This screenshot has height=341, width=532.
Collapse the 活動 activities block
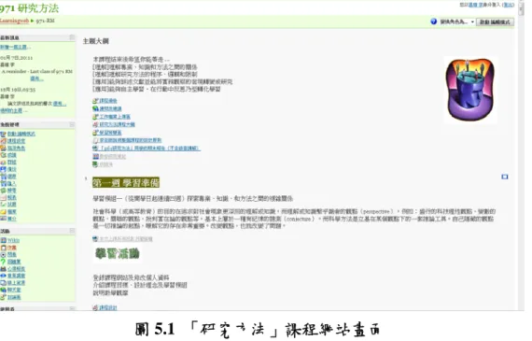(72, 231)
